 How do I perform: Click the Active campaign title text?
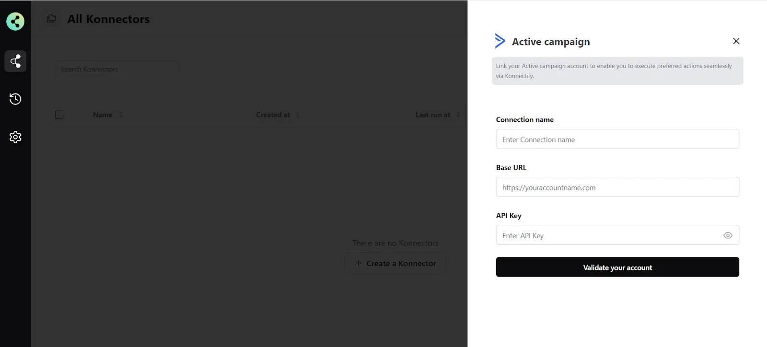pos(551,42)
